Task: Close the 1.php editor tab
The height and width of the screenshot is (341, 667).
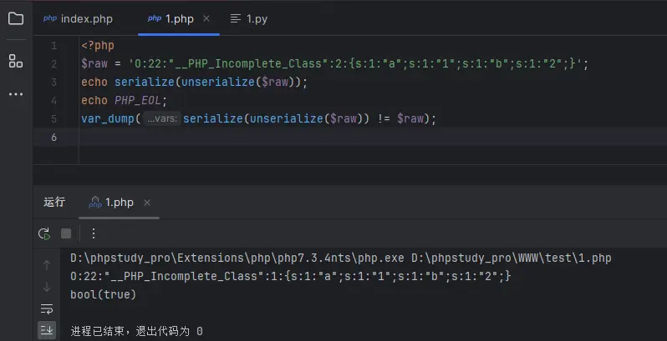Action: 207,18
